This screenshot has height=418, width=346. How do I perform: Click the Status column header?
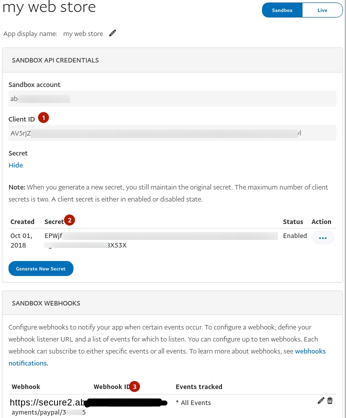pos(293,221)
